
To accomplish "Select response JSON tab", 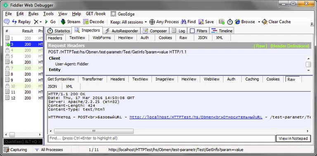I will (x=52, y=87).
